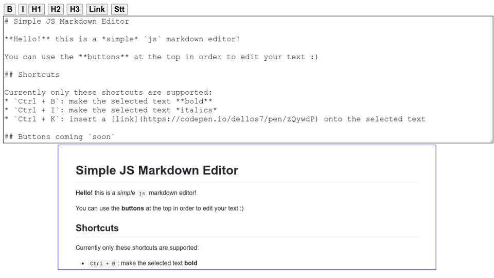Click '## Buttons coming `soon`' editor line
Viewport: 494px width, 278px height.
[x=60, y=136]
